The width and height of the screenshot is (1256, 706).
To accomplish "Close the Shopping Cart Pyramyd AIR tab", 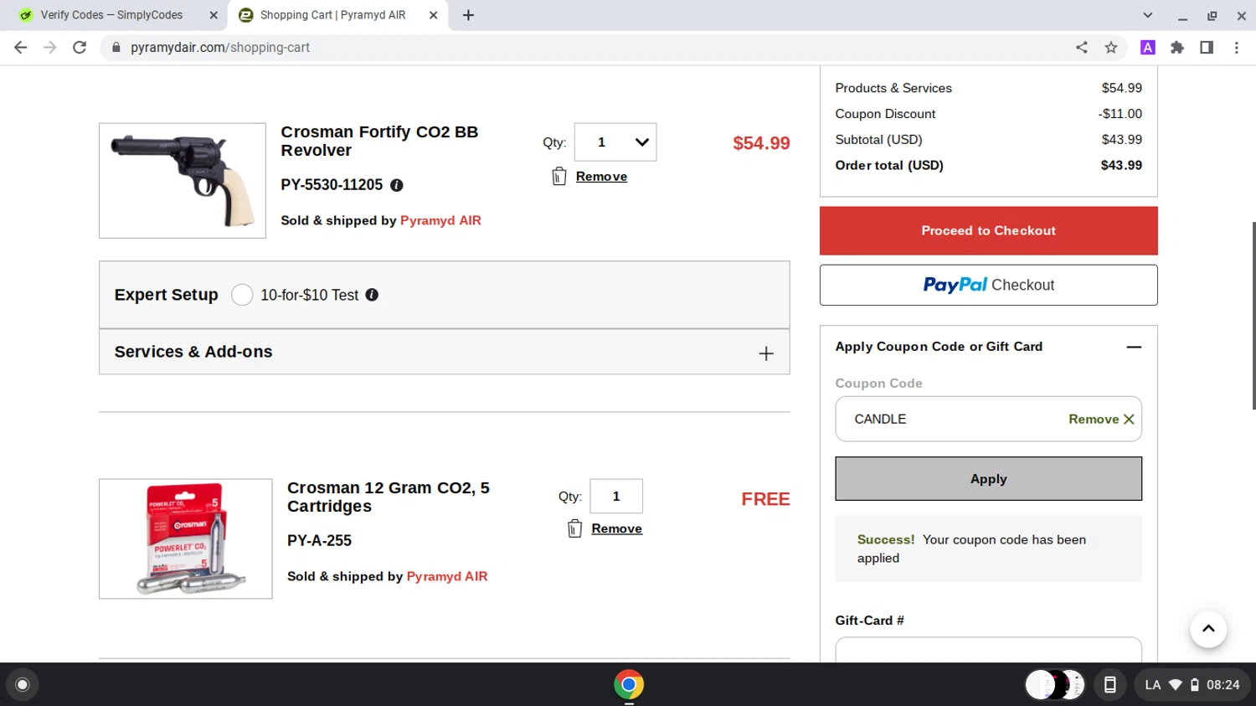I will pos(433,15).
